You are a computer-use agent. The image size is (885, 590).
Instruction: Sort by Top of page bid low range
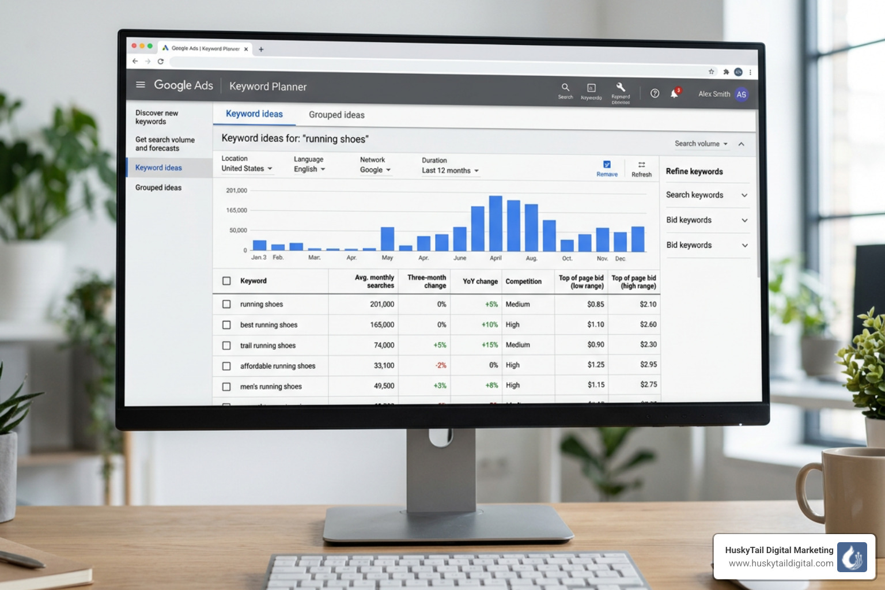tap(581, 282)
